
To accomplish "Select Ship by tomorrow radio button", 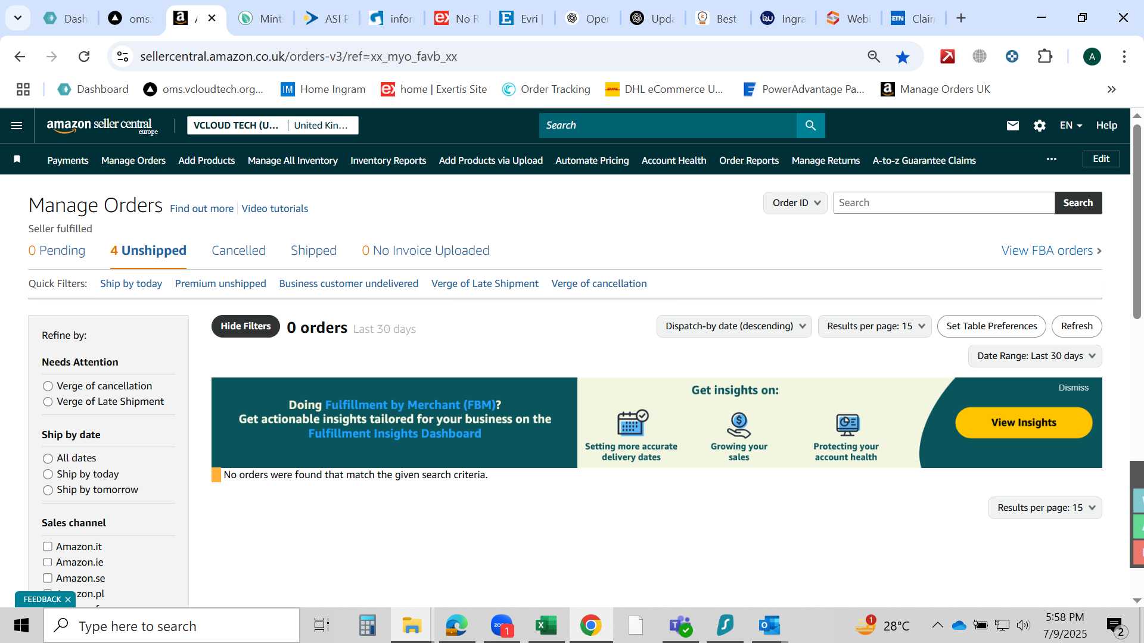I will click(x=48, y=490).
